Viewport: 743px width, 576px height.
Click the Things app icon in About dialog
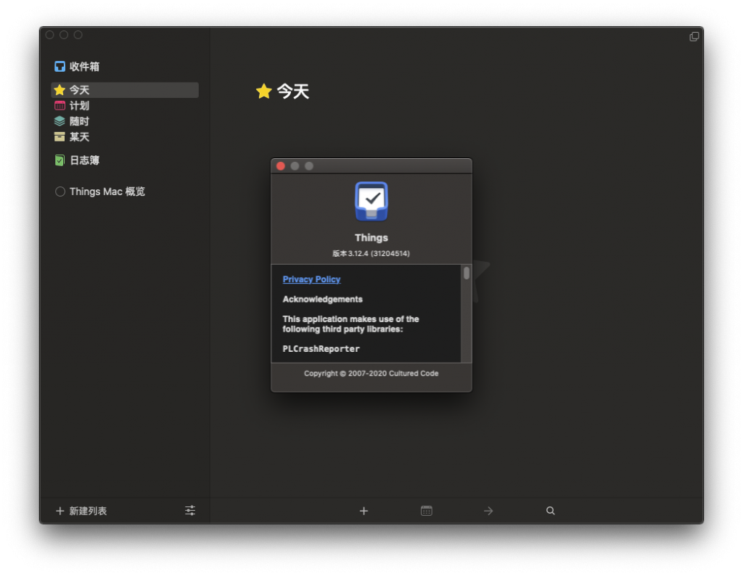click(x=371, y=202)
